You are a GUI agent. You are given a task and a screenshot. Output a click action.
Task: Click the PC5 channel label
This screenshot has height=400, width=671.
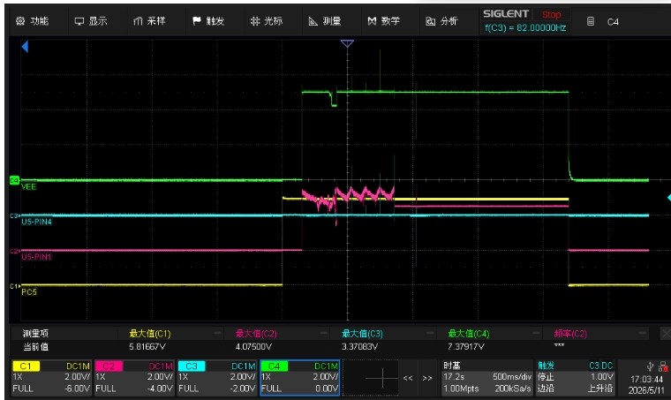[x=29, y=291]
